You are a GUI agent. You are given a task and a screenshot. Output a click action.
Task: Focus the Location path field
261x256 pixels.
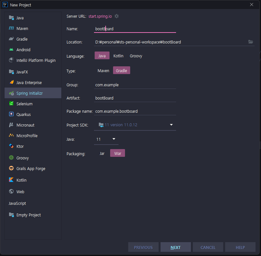point(171,42)
